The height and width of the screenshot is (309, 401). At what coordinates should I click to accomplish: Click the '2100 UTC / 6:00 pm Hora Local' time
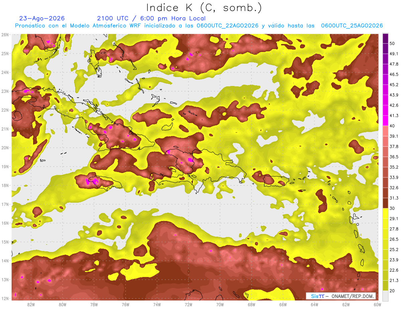pyautogui.click(x=151, y=18)
